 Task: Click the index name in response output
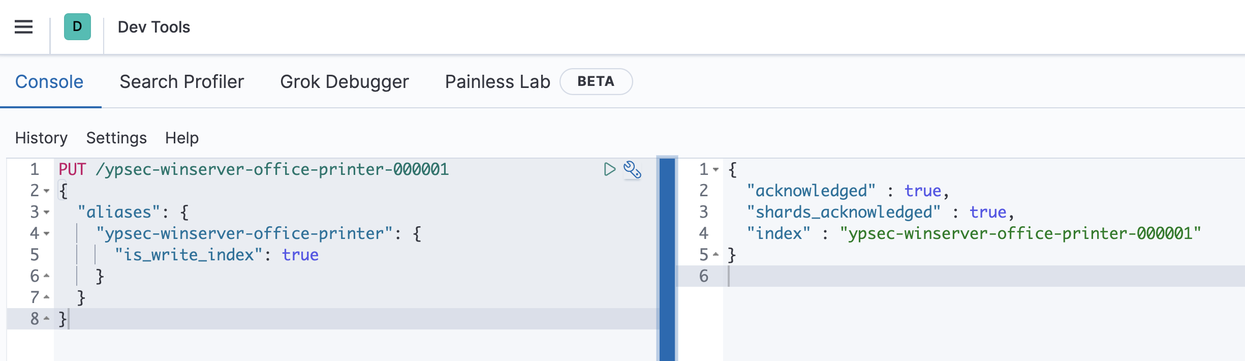pos(1020,233)
